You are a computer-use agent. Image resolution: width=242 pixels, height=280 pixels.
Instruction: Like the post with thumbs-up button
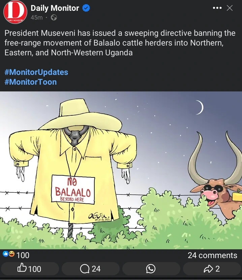pos(30,269)
